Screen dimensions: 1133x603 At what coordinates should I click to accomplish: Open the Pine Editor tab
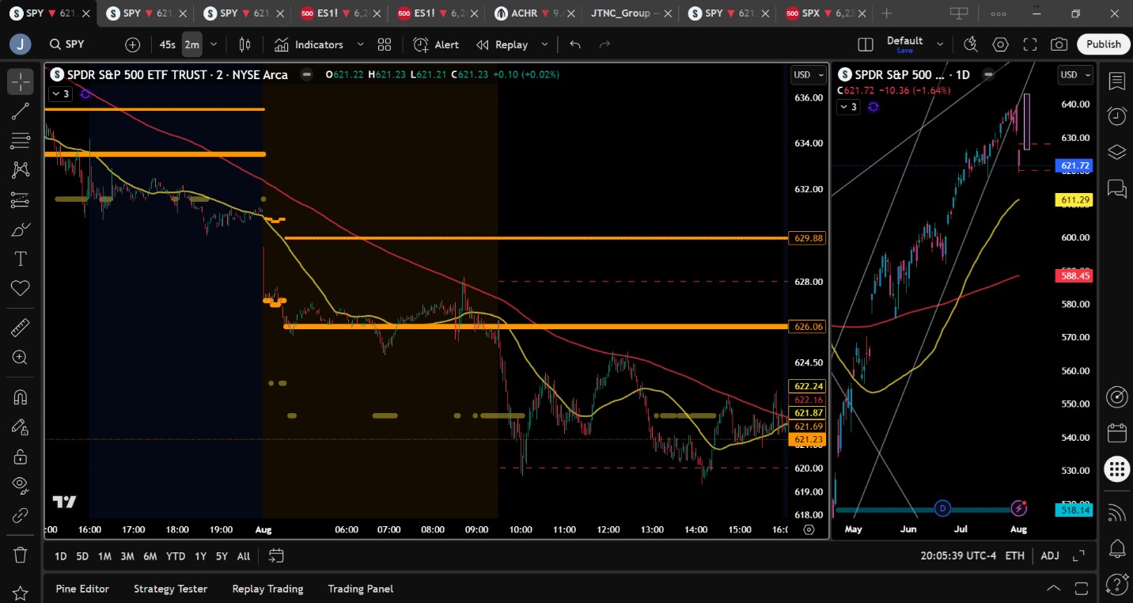(82, 589)
